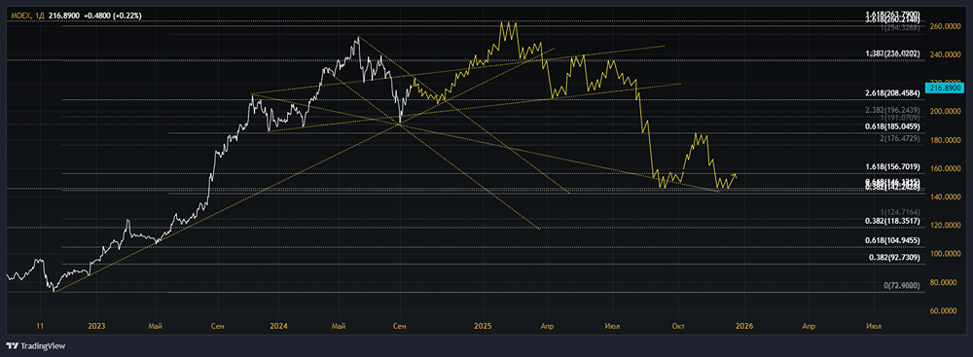The image size is (973, 357).
Task: Select the 0.618(185.0459) Fibonacci level label
Action: tap(892, 126)
